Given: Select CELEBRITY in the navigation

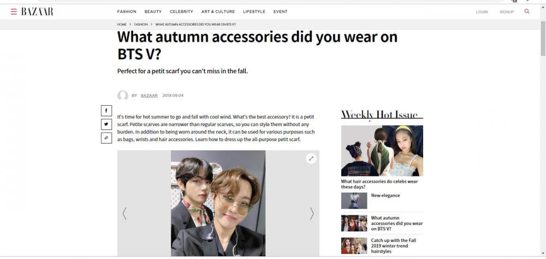Looking at the screenshot, I should 181,12.
